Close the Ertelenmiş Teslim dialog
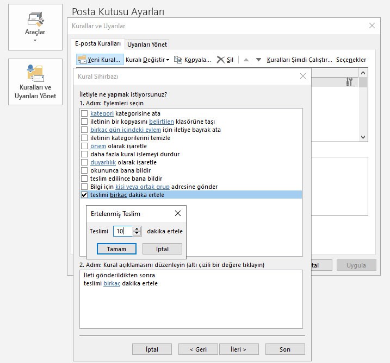 pyautogui.click(x=178, y=214)
